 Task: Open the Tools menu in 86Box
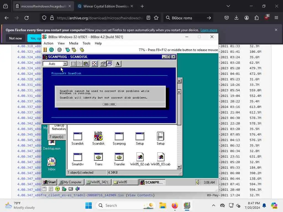tap(87, 43)
